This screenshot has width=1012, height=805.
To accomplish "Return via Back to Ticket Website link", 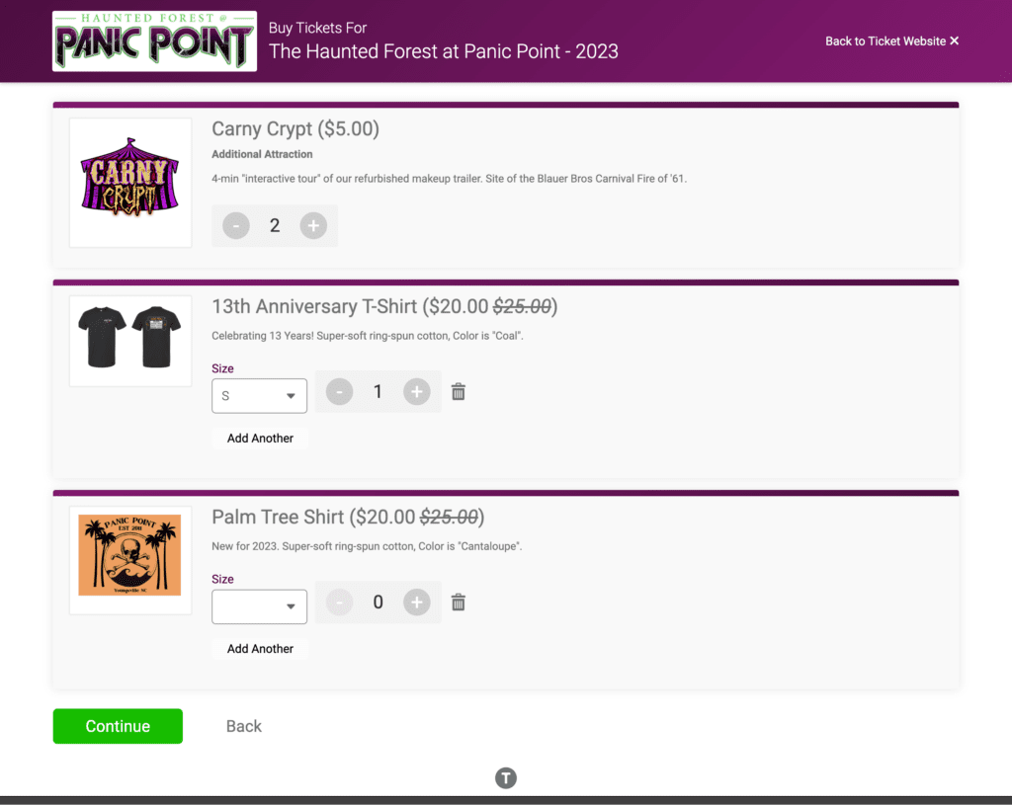I will coord(892,41).
